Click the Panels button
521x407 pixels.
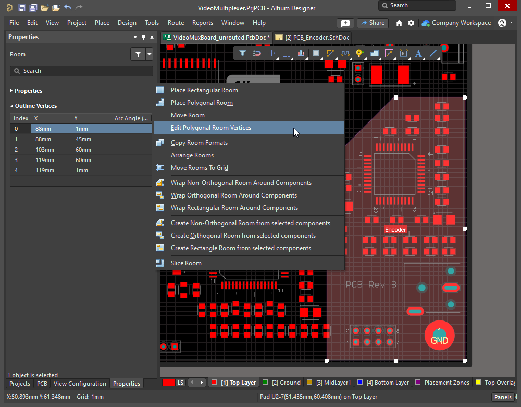pos(503,397)
